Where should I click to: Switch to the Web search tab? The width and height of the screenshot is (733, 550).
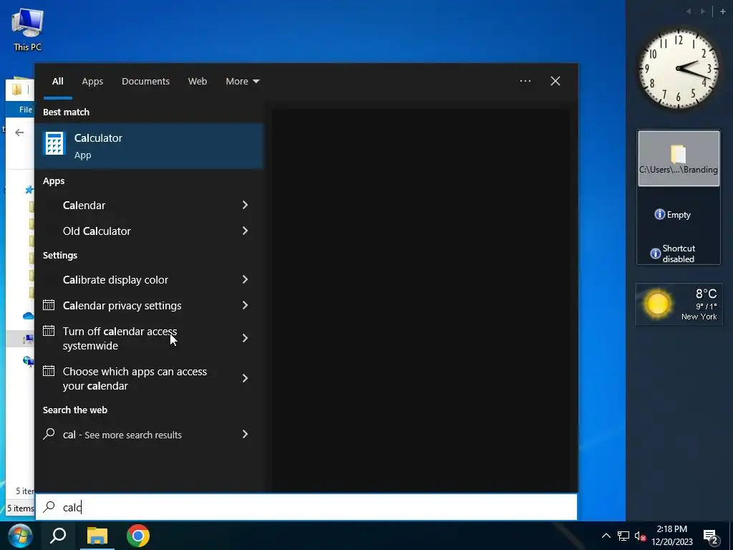tap(198, 82)
